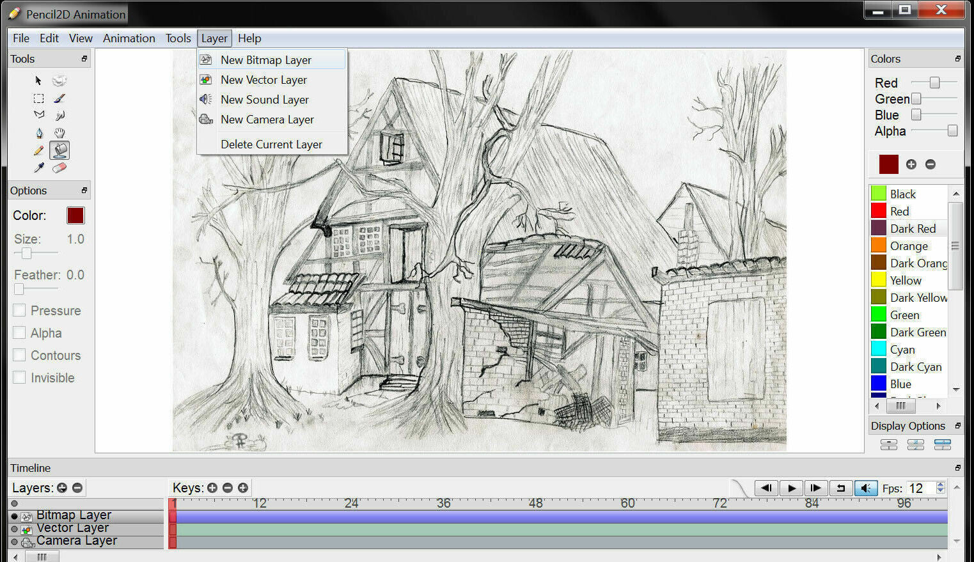Toggle Camera Layer visibility dot
This screenshot has height=562, width=974.
15,542
